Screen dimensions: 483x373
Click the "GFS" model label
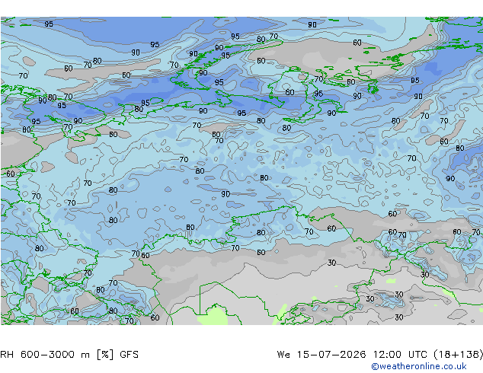pos(129,355)
